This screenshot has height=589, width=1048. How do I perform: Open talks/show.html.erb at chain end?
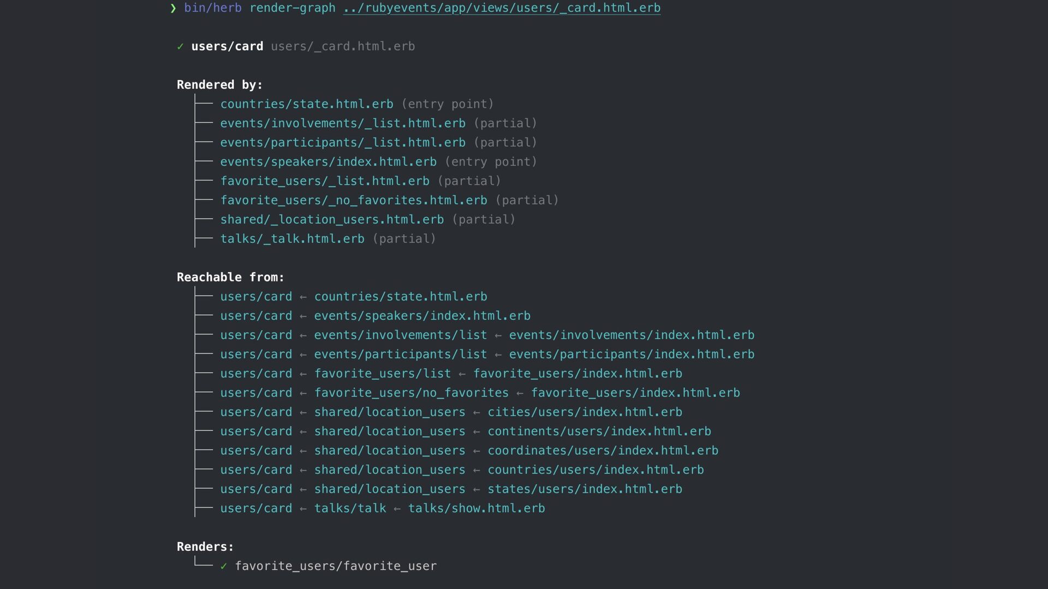[476, 508]
